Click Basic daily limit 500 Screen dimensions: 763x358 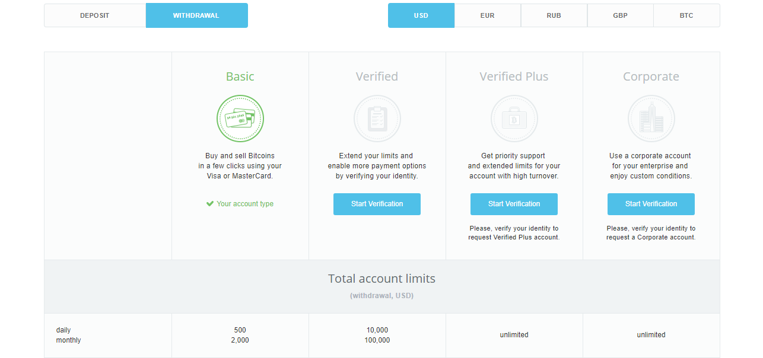tap(240, 330)
